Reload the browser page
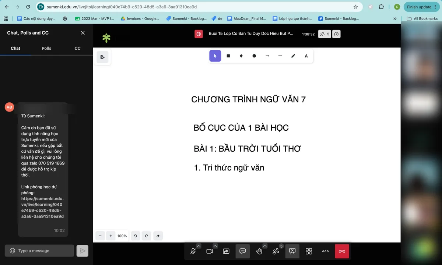The image size is (442, 265). (x=28, y=7)
